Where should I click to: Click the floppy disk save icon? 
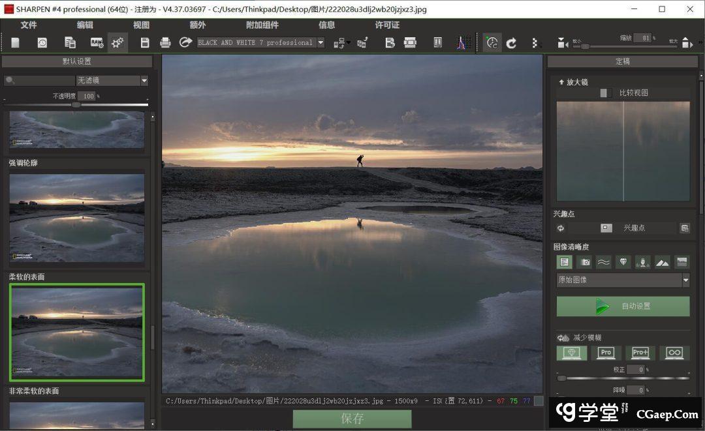(145, 42)
